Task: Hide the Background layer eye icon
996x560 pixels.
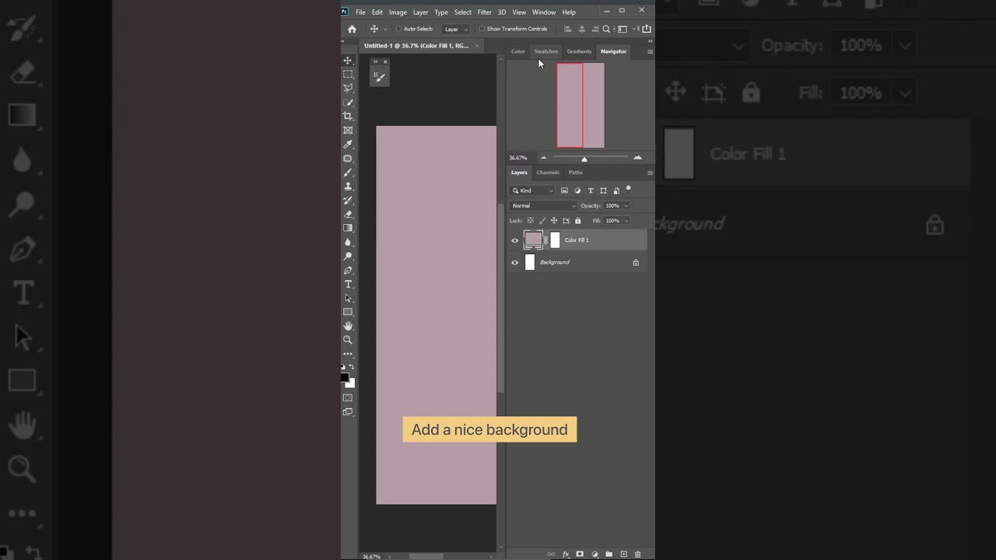Action: pyautogui.click(x=514, y=263)
